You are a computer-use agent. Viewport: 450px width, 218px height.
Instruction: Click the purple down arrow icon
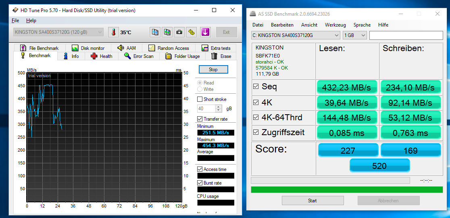pyautogui.click(x=205, y=32)
